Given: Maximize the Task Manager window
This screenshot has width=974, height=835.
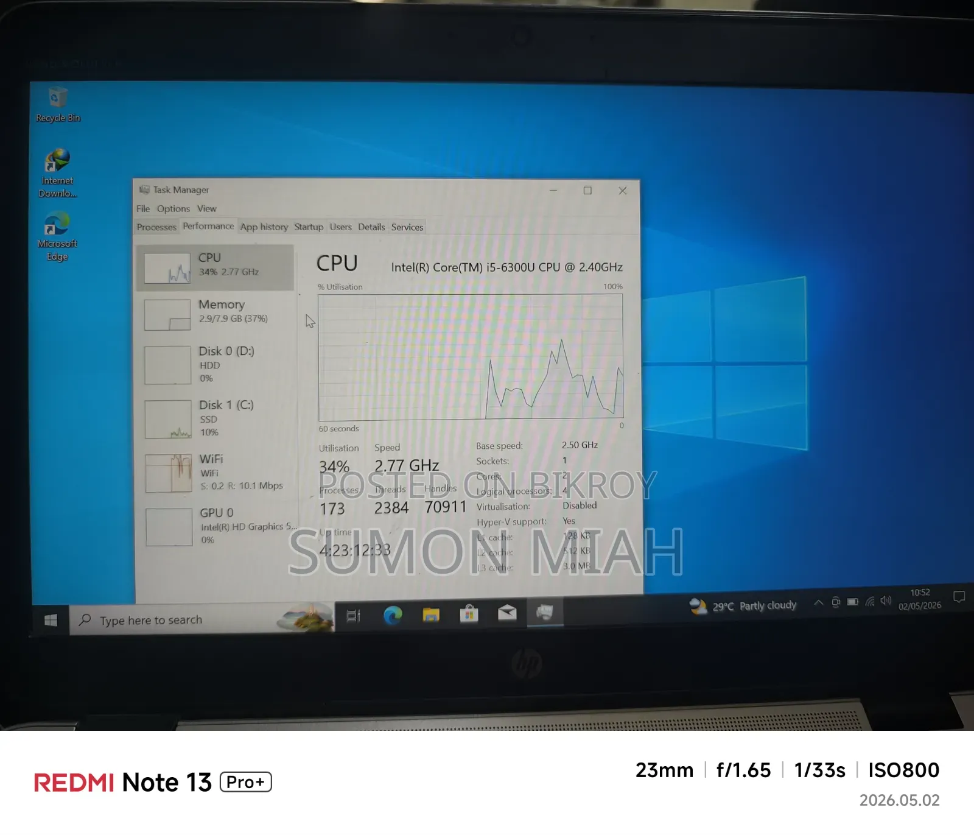Looking at the screenshot, I should click(x=587, y=191).
